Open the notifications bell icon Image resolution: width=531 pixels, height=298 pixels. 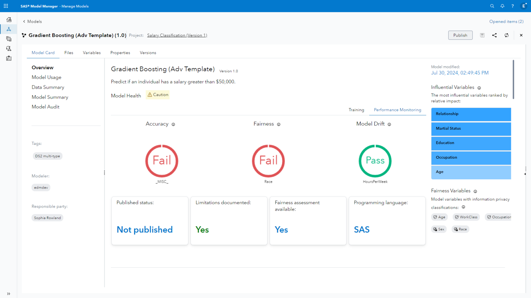point(502,6)
